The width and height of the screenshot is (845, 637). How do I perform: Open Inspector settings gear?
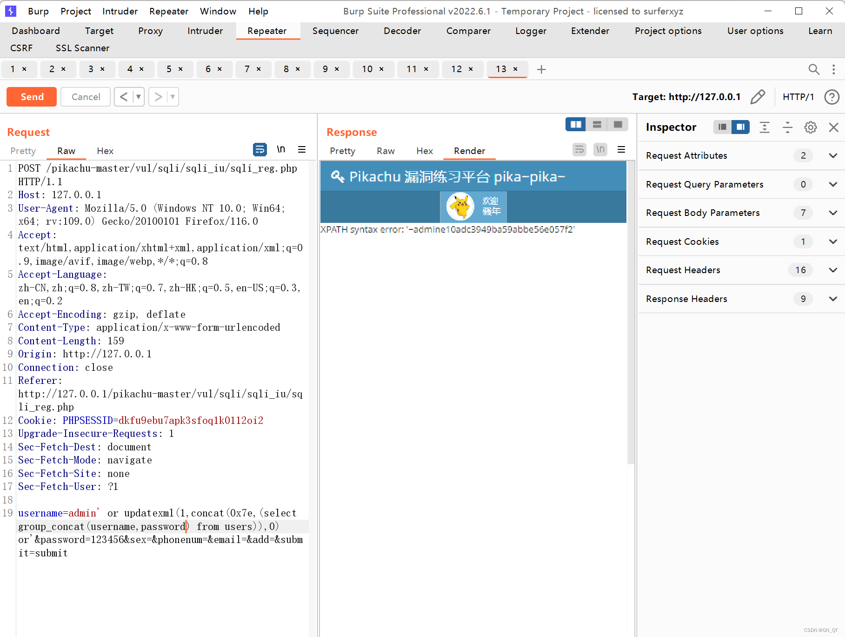[811, 127]
